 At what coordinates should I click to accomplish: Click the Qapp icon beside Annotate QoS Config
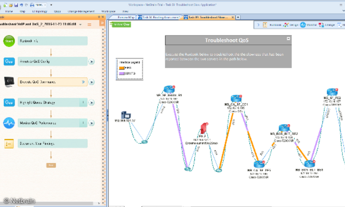tap(9, 62)
